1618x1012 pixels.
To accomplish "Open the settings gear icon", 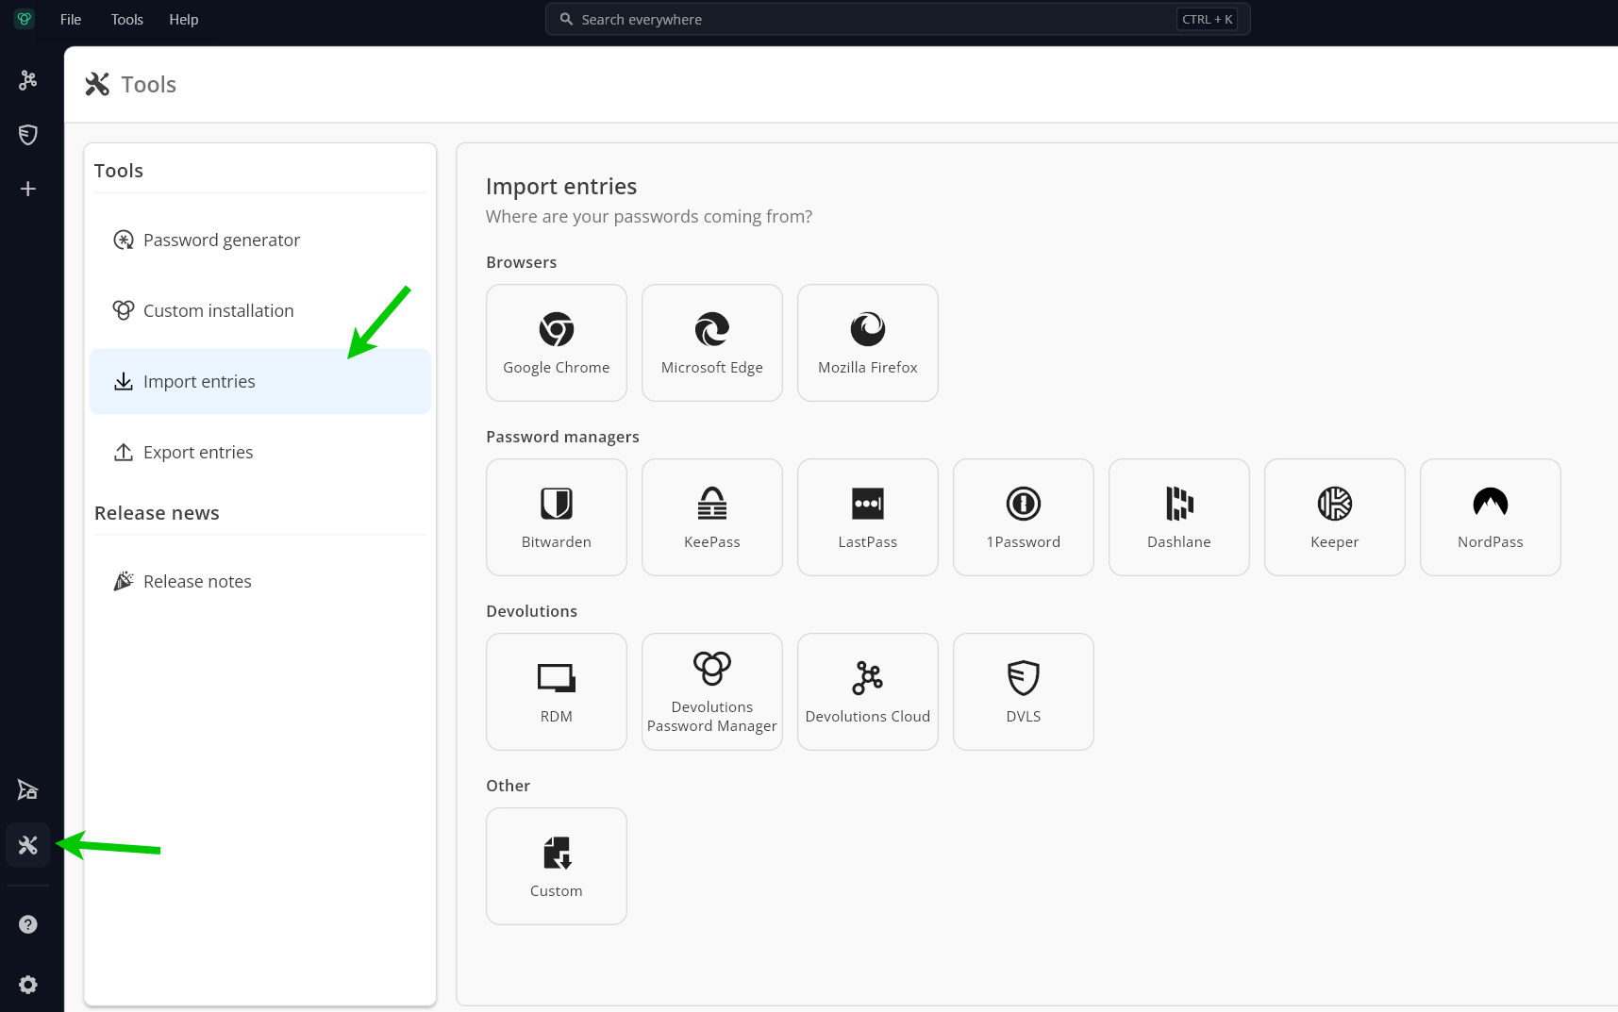I will [x=28, y=985].
